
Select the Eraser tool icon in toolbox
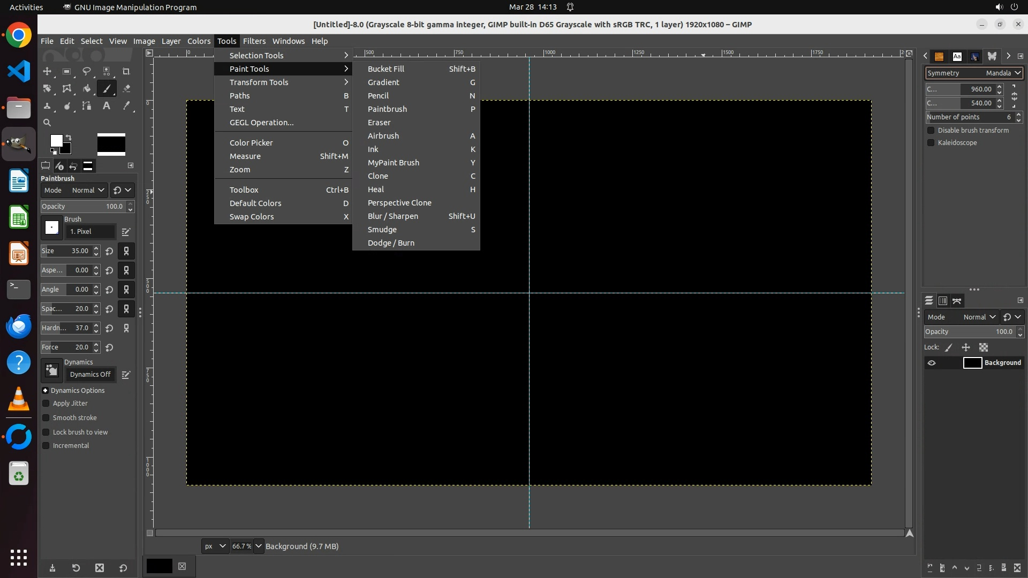[126, 88]
